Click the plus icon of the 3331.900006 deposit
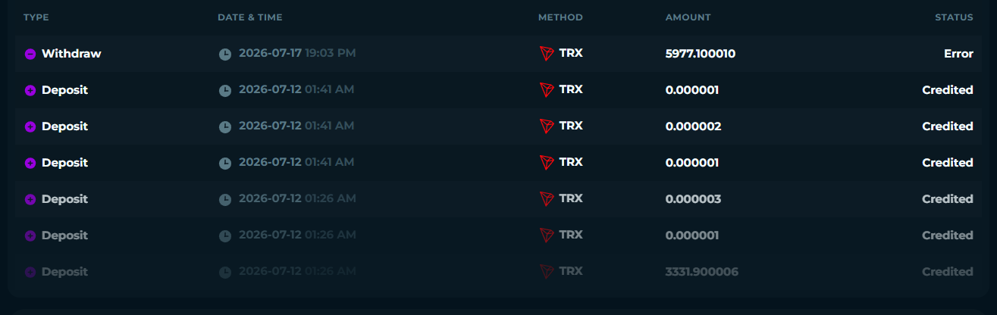 [30, 273]
